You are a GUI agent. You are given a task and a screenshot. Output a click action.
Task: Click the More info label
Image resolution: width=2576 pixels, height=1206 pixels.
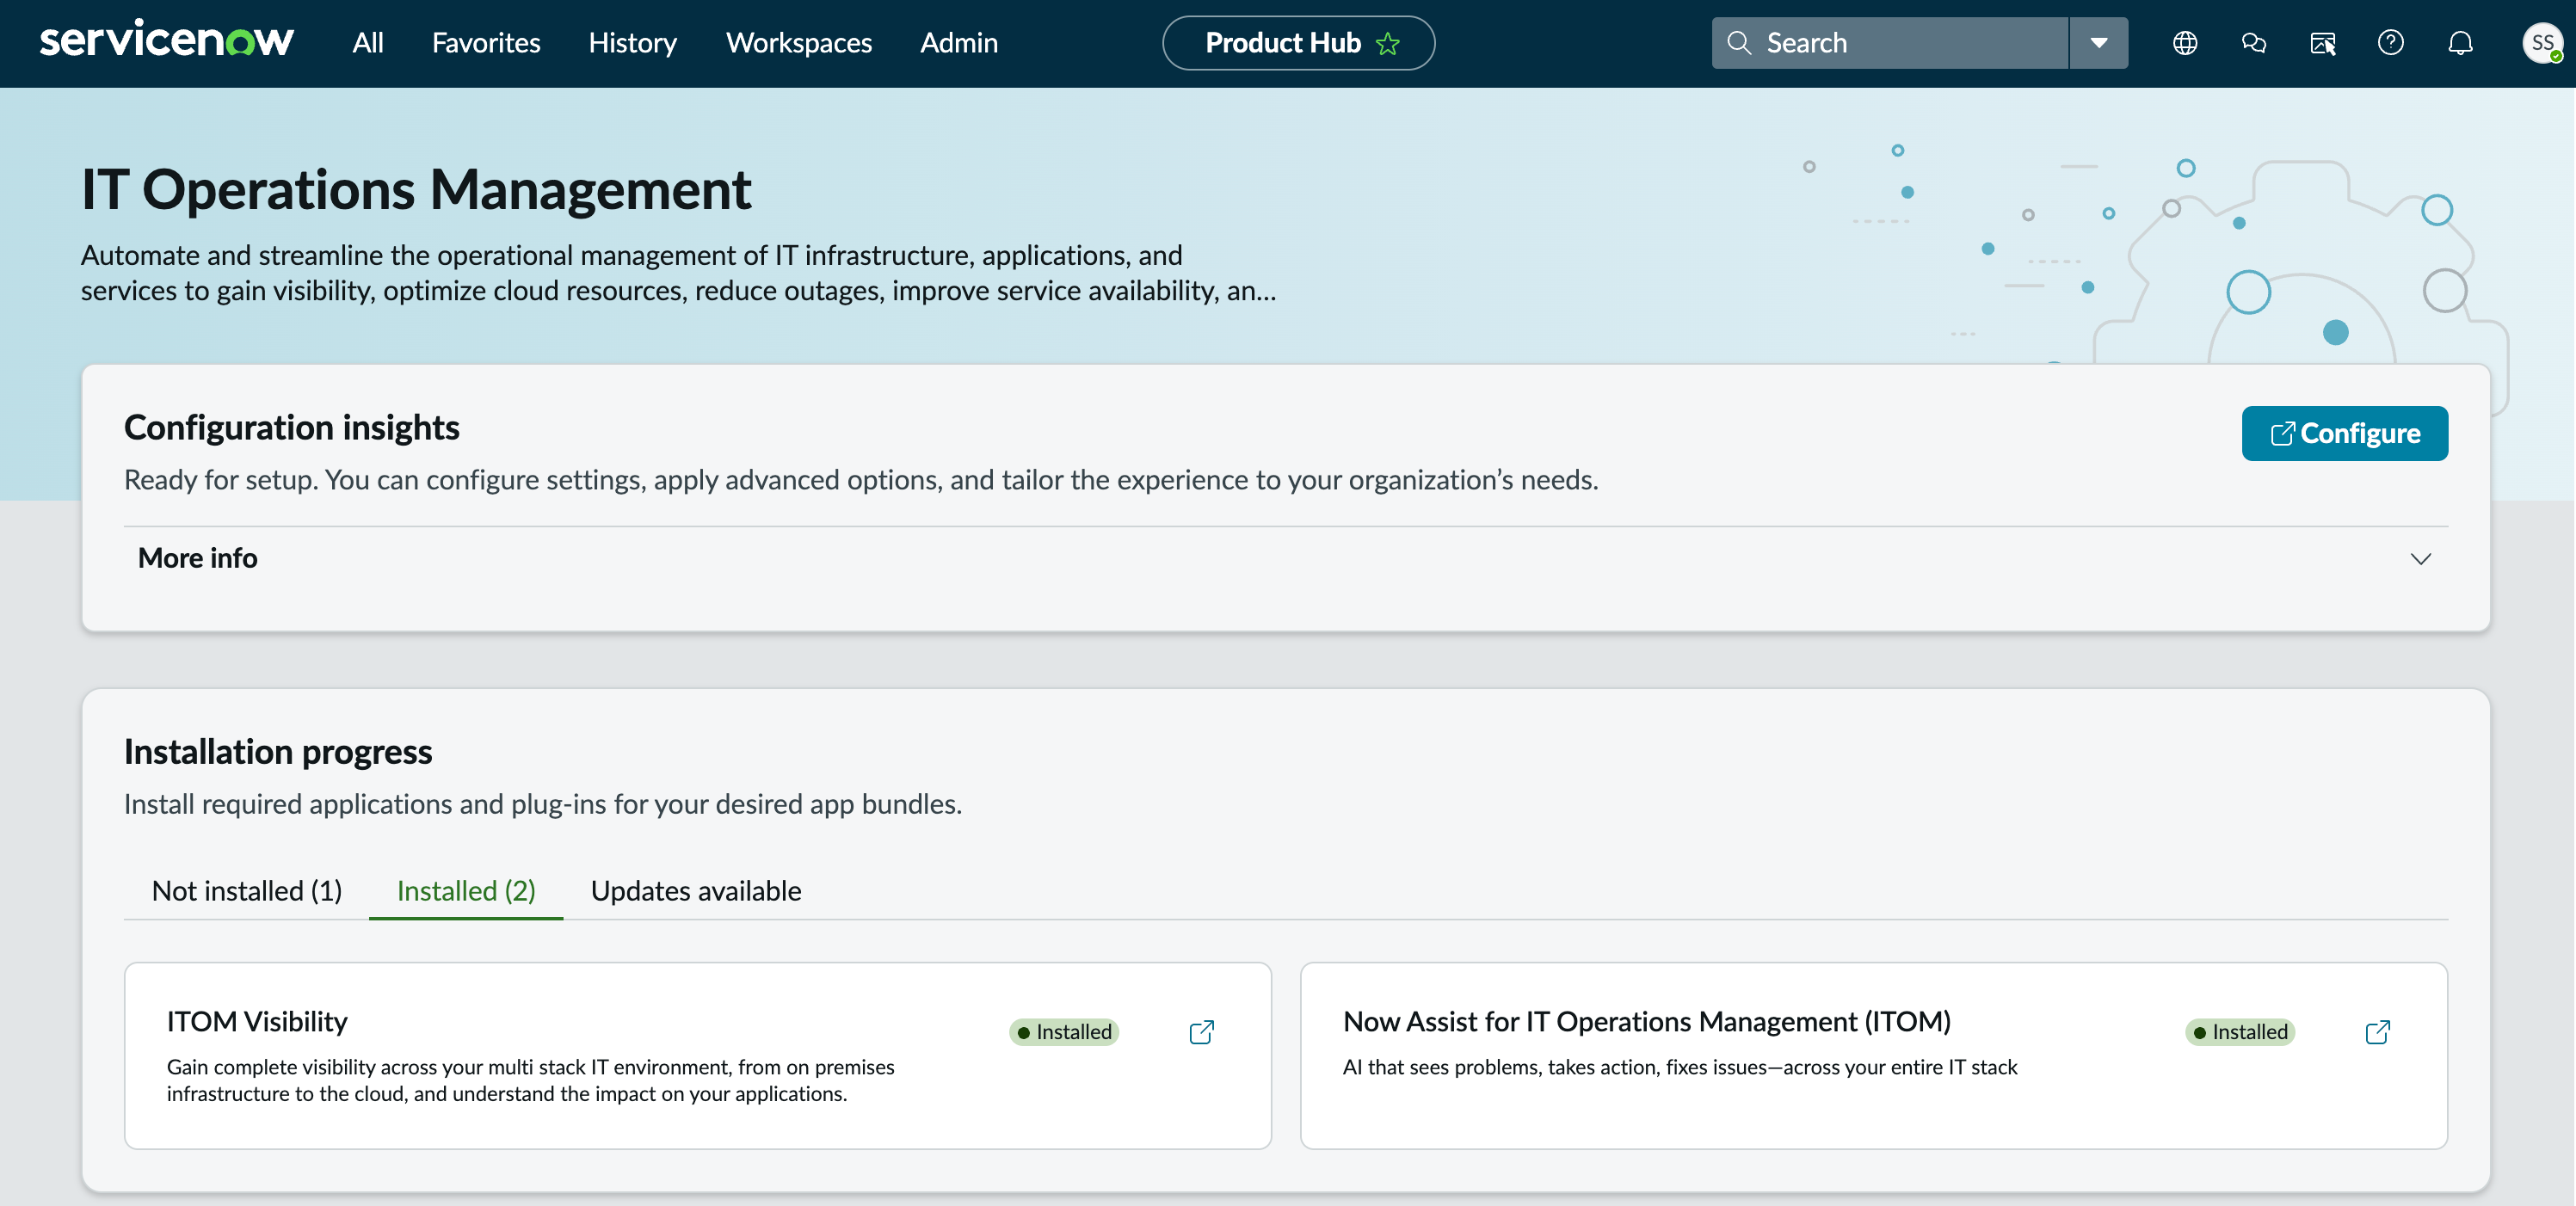[198, 558]
